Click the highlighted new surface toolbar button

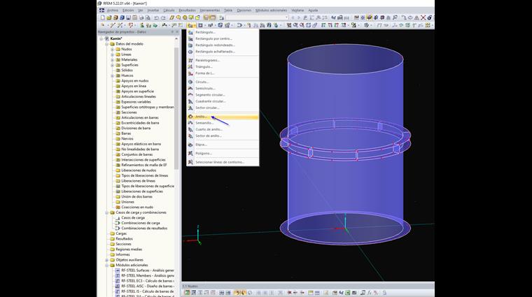point(190,25)
